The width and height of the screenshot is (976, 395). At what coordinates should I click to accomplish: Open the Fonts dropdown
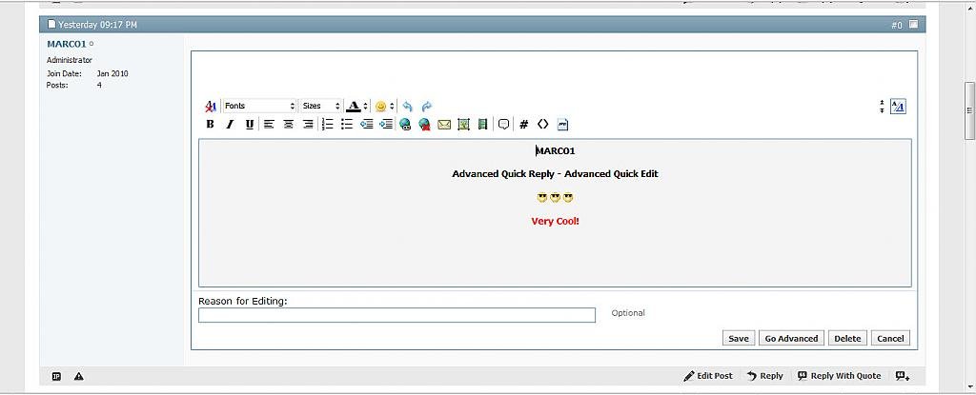(x=259, y=107)
